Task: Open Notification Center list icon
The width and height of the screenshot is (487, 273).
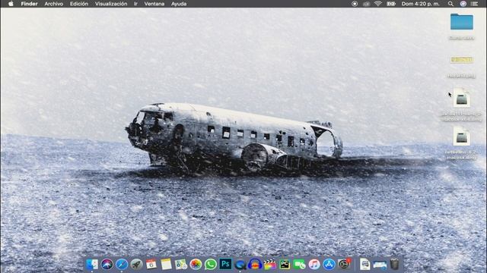Action: [474, 4]
